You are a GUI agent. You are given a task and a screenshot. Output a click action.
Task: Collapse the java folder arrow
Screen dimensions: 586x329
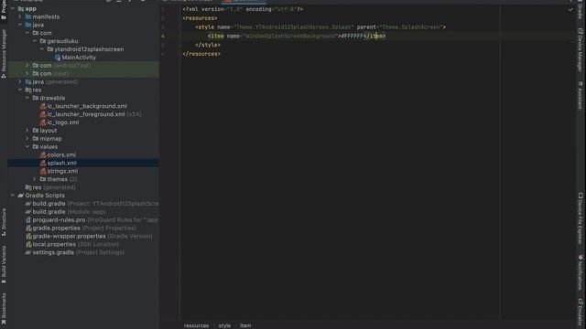click(20, 25)
